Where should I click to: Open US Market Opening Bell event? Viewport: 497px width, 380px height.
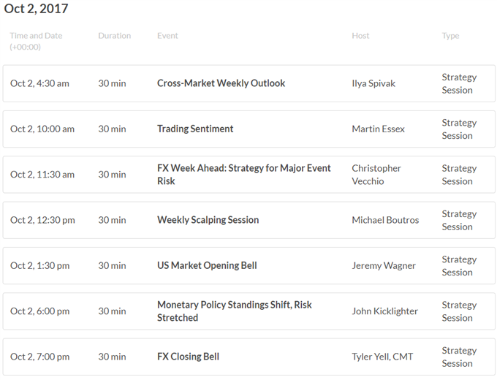207,265
